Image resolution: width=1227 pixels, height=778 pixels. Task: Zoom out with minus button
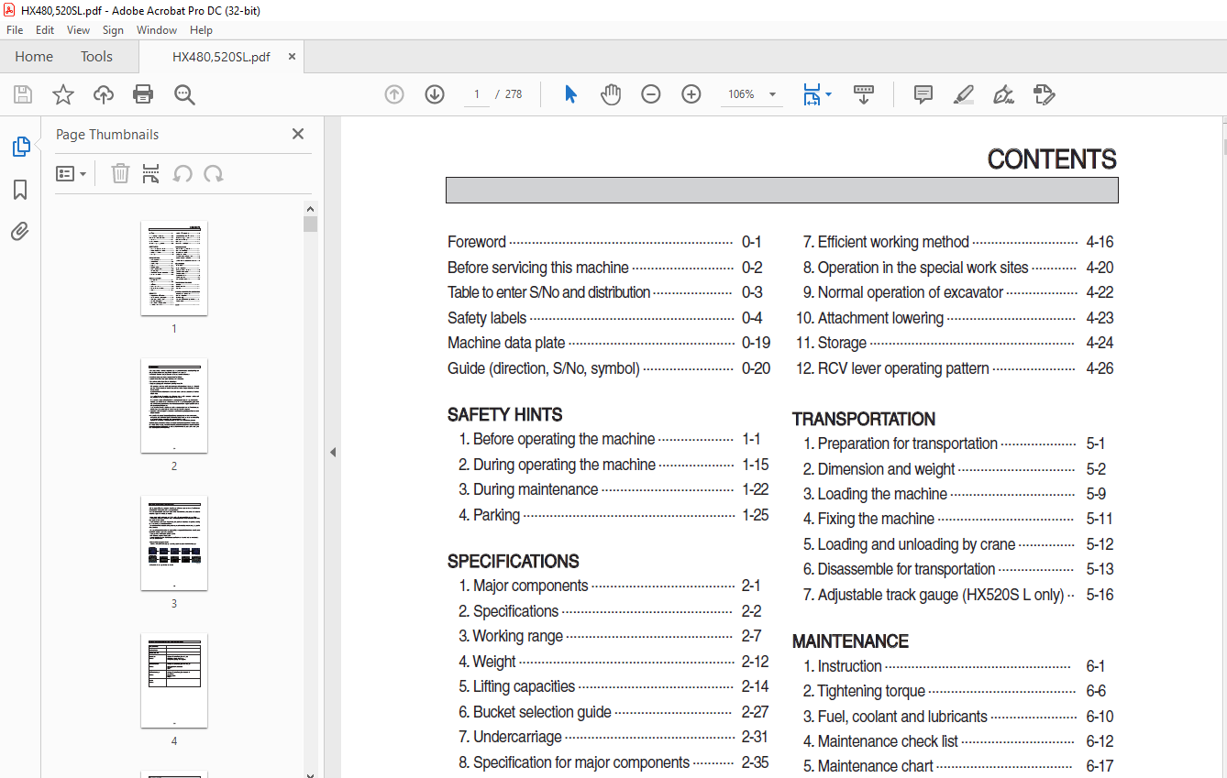tap(651, 94)
